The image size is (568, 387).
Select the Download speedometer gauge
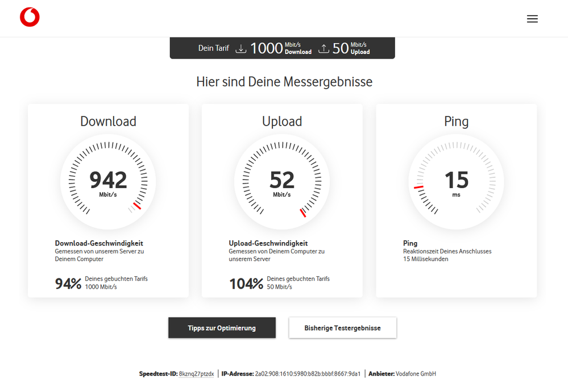point(108,181)
